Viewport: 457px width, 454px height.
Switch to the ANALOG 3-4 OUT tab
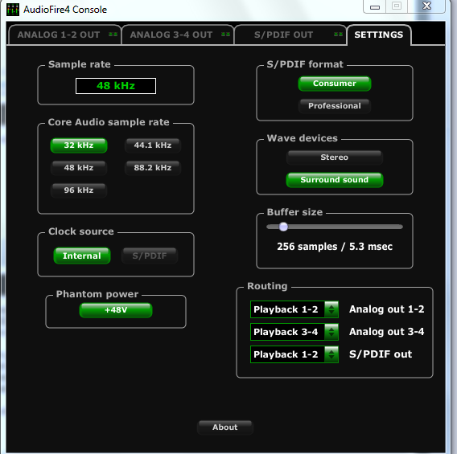pyautogui.click(x=178, y=35)
